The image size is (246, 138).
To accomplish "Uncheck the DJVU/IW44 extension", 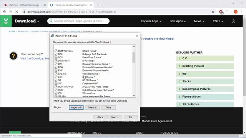I will [56, 61].
